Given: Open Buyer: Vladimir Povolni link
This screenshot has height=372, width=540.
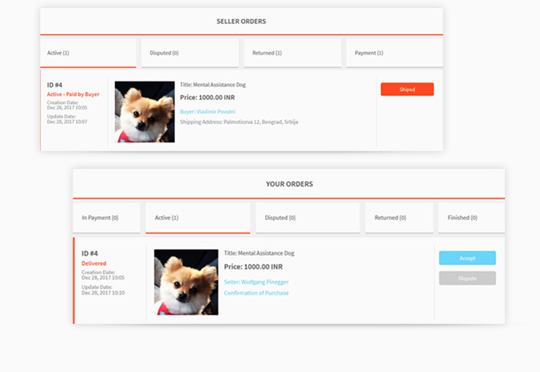Looking at the screenshot, I should [208, 112].
